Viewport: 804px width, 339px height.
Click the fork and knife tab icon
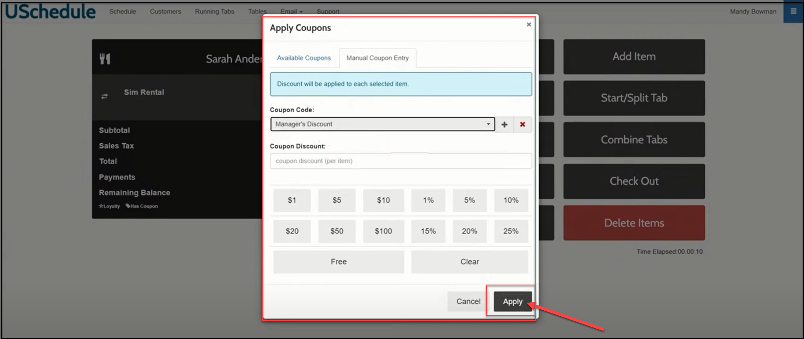pos(105,59)
